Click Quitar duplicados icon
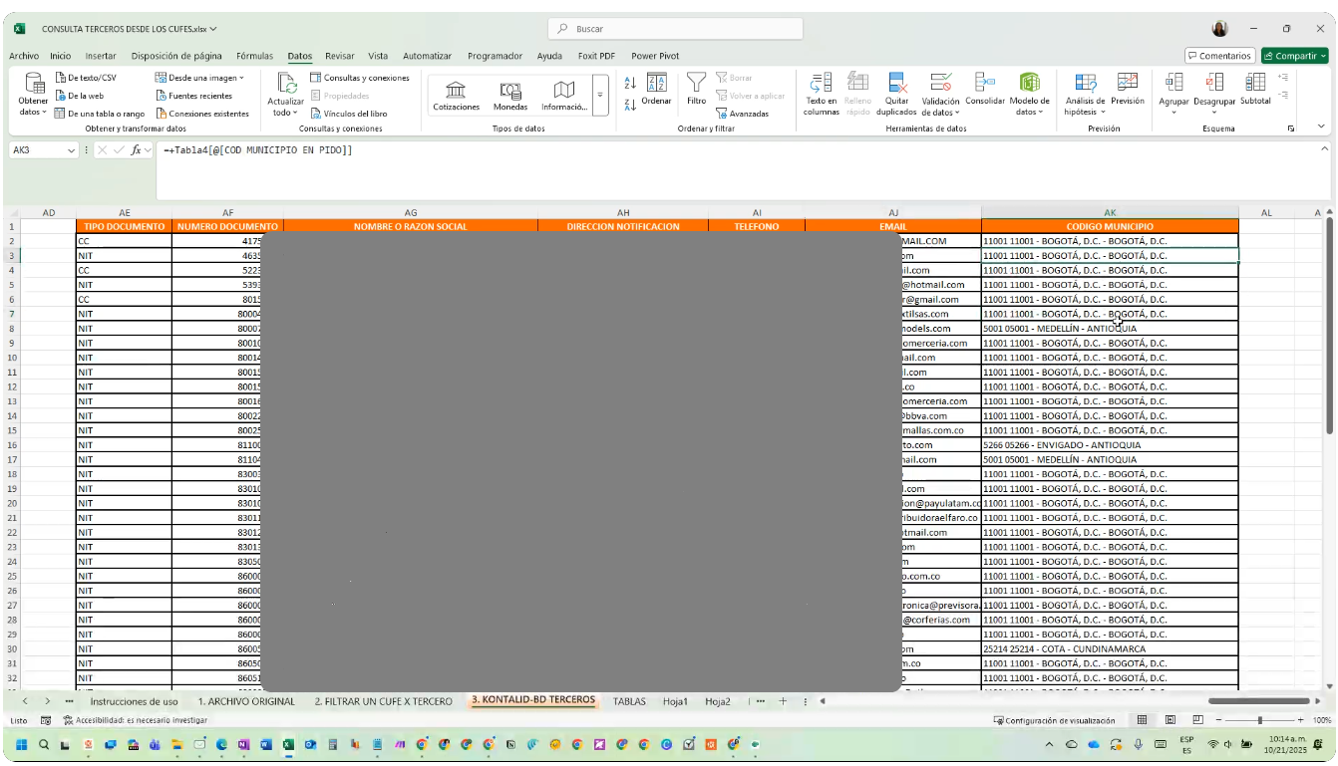The width and height of the screenshot is (1338, 766). pos(896,84)
